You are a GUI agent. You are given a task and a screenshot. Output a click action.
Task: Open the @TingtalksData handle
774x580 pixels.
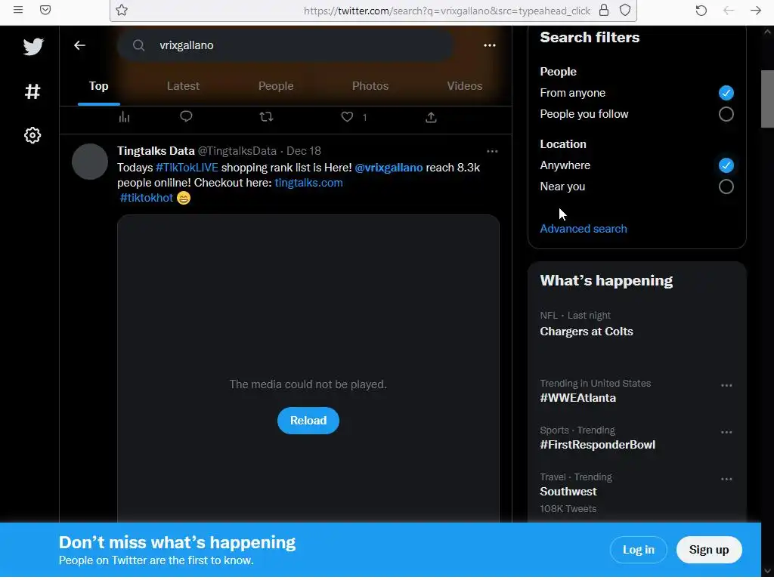click(x=237, y=151)
